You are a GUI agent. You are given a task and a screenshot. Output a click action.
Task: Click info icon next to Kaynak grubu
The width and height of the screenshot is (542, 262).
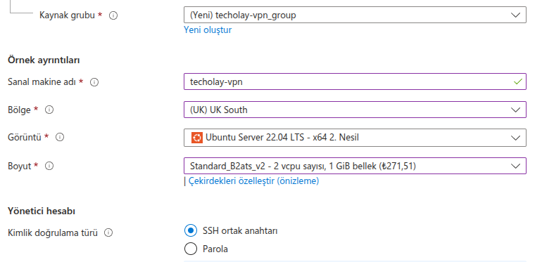click(113, 15)
